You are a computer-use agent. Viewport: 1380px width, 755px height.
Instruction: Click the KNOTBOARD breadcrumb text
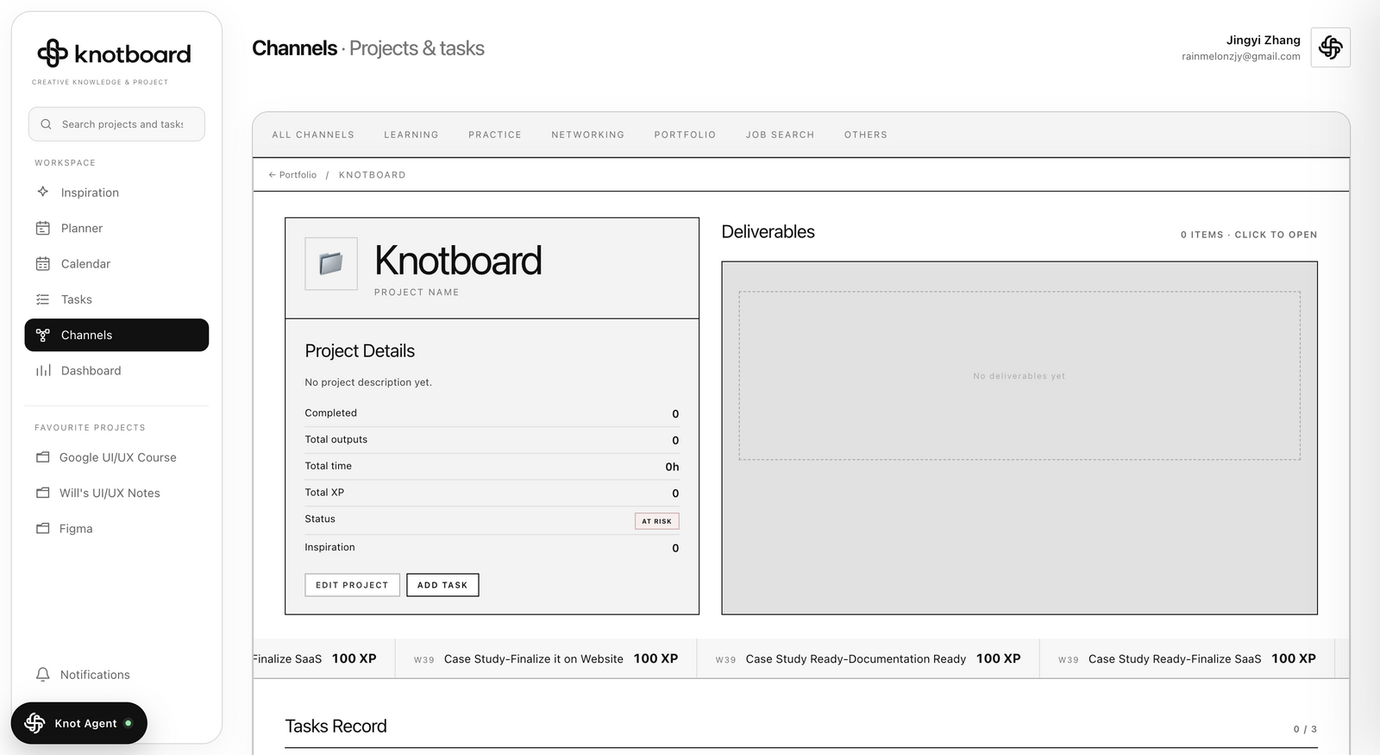(x=373, y=174)
